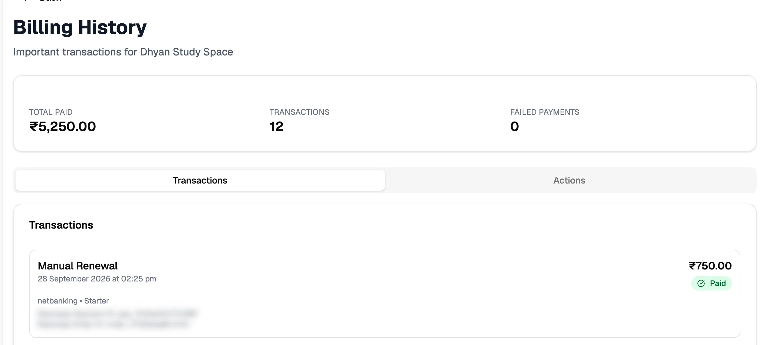Click the 28 September 2026 date line

click(x=97, y=279)
